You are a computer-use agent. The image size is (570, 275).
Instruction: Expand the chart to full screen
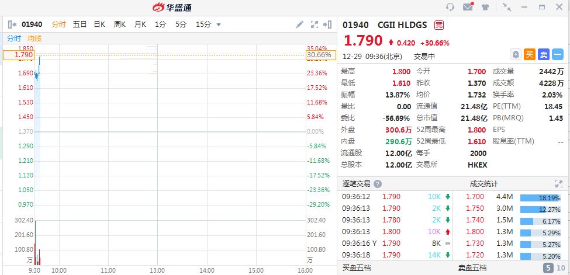[x=315, y=25]
